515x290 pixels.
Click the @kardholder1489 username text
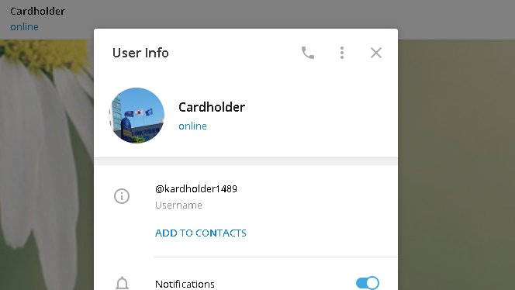(x=196, y=189)
